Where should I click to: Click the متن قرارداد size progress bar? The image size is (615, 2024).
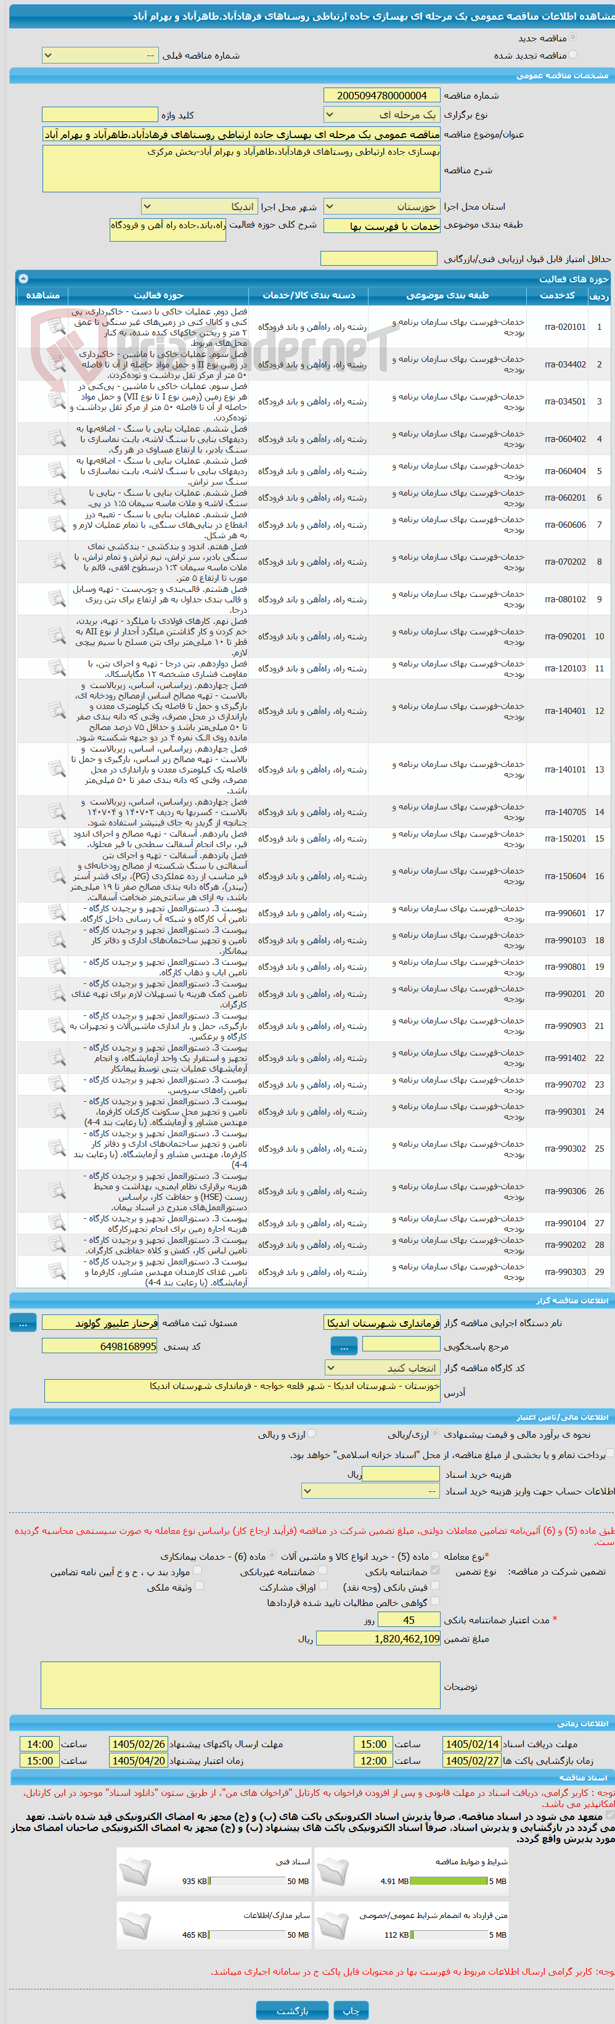pyautogui.click(x=449, y=1935)
